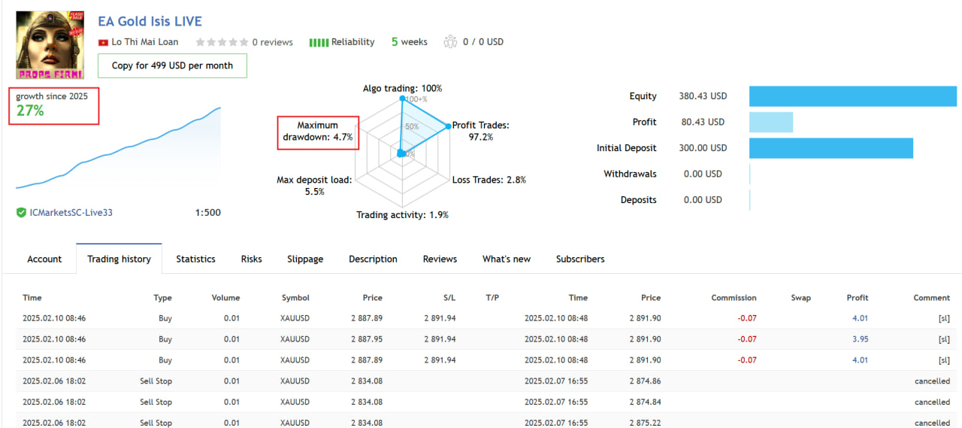Image resolution: width=962 pixels, height=428 pixels.
Task: Click the EA Gold Isis avatar thumbnail
Action: click(50, 44)
